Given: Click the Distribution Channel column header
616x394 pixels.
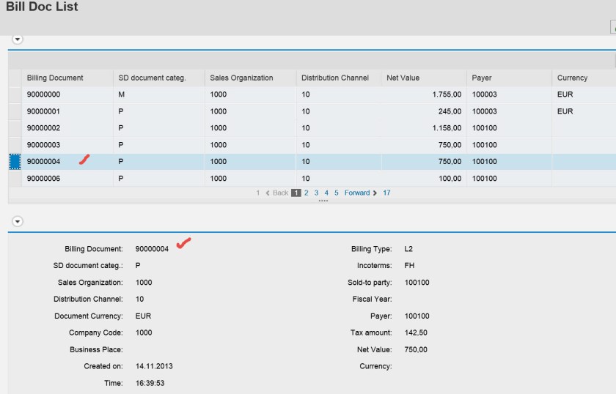Looking at the screenshot, I should (334, 78).
